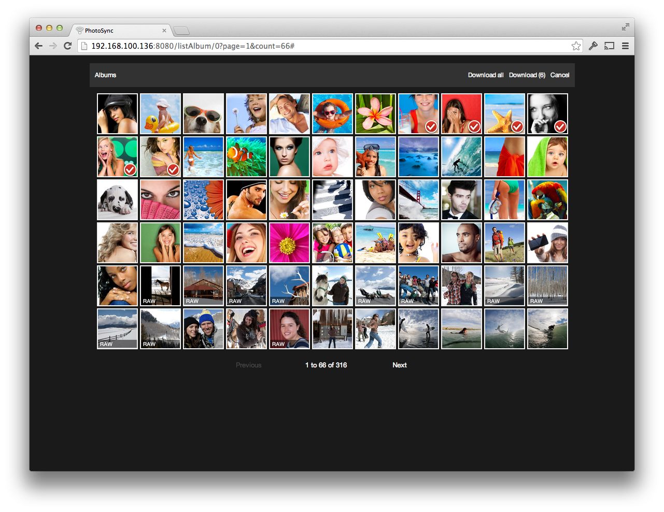Select the colorful parrot photo
Viewport: 664px width, 512px height.
point(547,200)
